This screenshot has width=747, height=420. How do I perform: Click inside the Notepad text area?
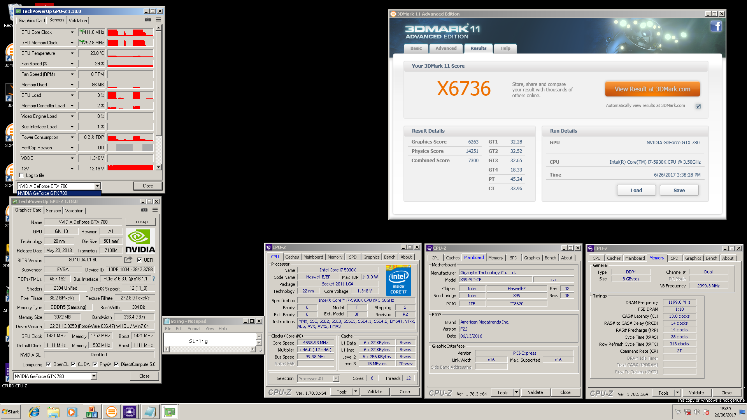pyautogui.click(x=209, y=339)
